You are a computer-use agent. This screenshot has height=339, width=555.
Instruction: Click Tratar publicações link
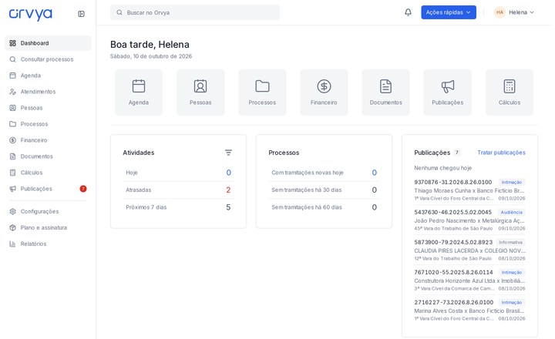(x=501, y=153)
